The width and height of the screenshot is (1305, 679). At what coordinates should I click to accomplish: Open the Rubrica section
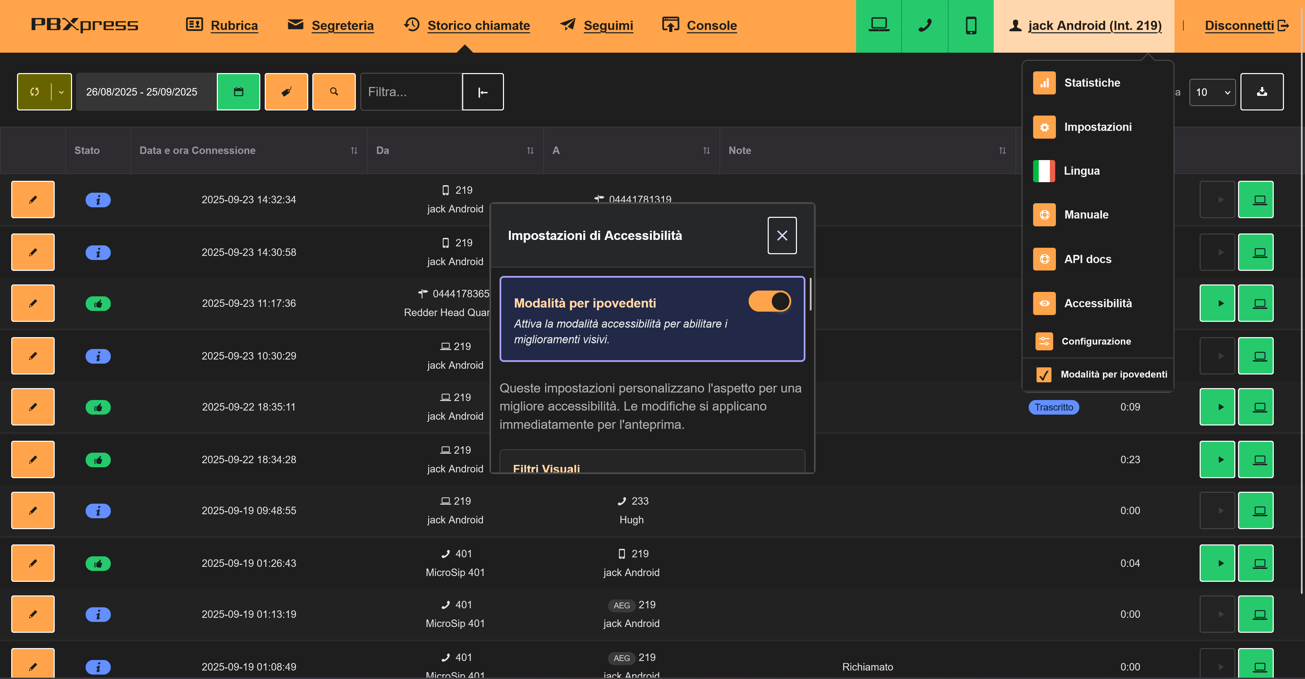click(234, 25)
